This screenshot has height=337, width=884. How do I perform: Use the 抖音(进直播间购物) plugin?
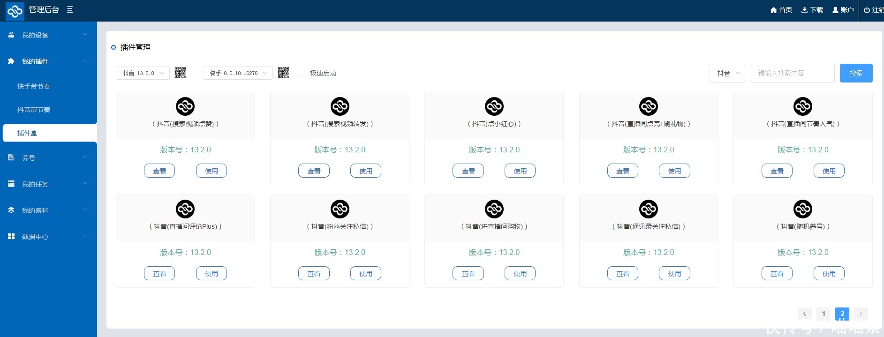[520, 274]
